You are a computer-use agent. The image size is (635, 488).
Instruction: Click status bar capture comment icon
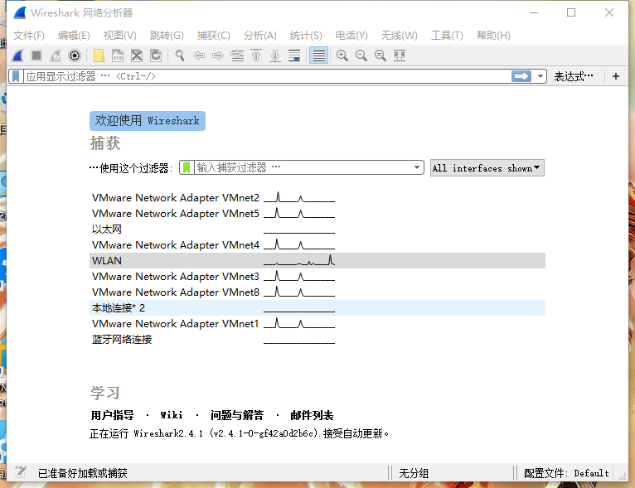[21, 472]
